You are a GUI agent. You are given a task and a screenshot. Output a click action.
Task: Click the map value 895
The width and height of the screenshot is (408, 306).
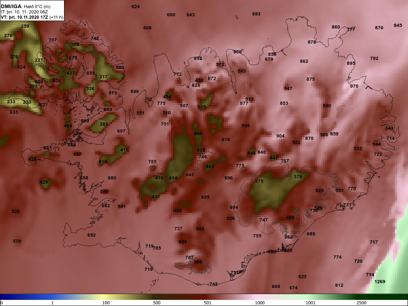351,63
